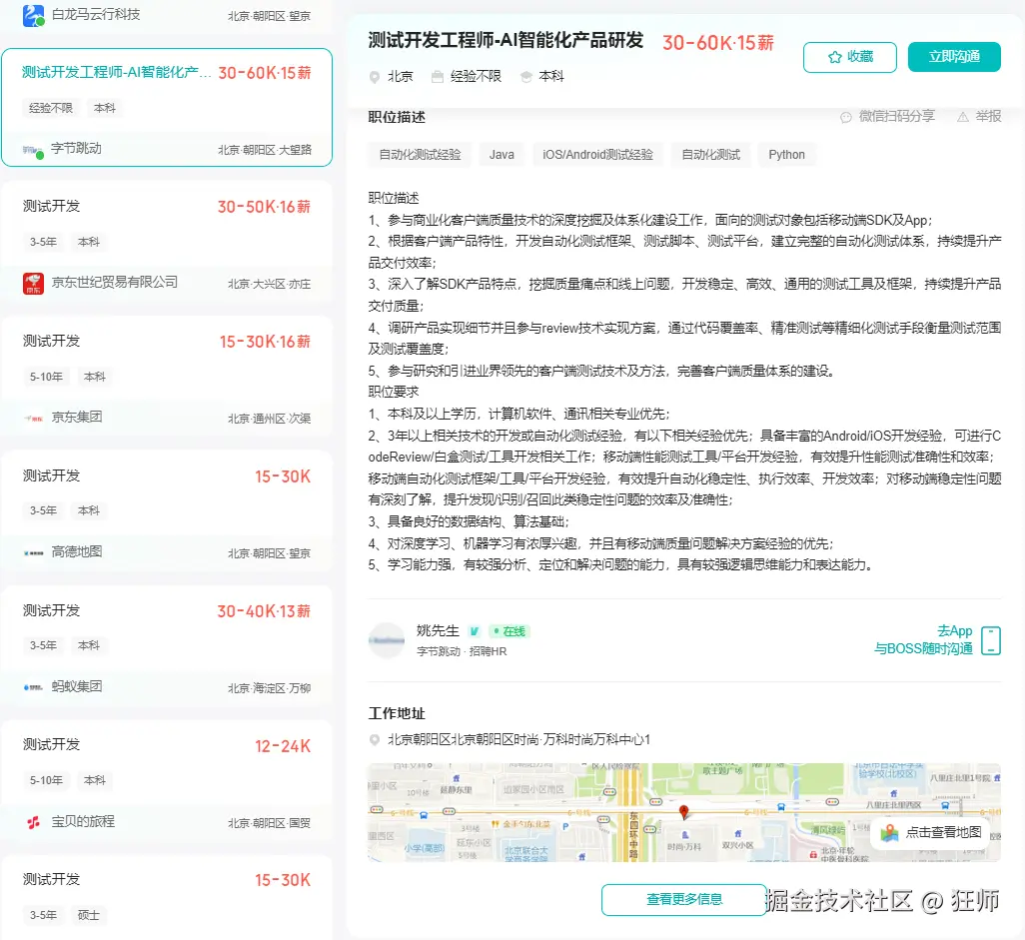
Task: Click the 收藏 favorite button
Action: click(x=850, y=57)
